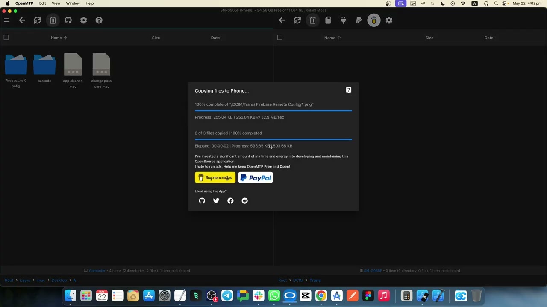
Task: Click the delete trash icon in left toolbar
Action: coord(53,20)
